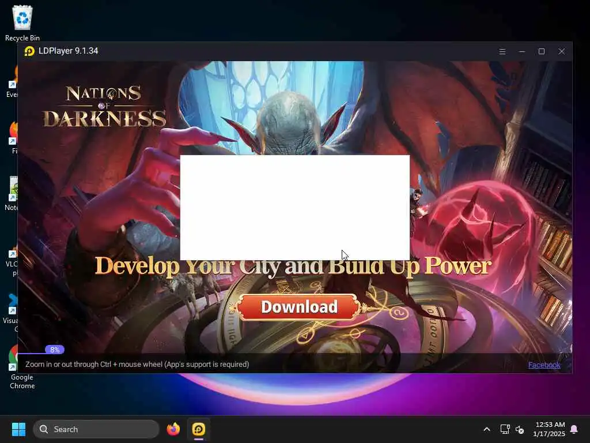Click the 8% loading progress indicator
The width and height of the screenshot is (590, 443).
click(55, 350)
